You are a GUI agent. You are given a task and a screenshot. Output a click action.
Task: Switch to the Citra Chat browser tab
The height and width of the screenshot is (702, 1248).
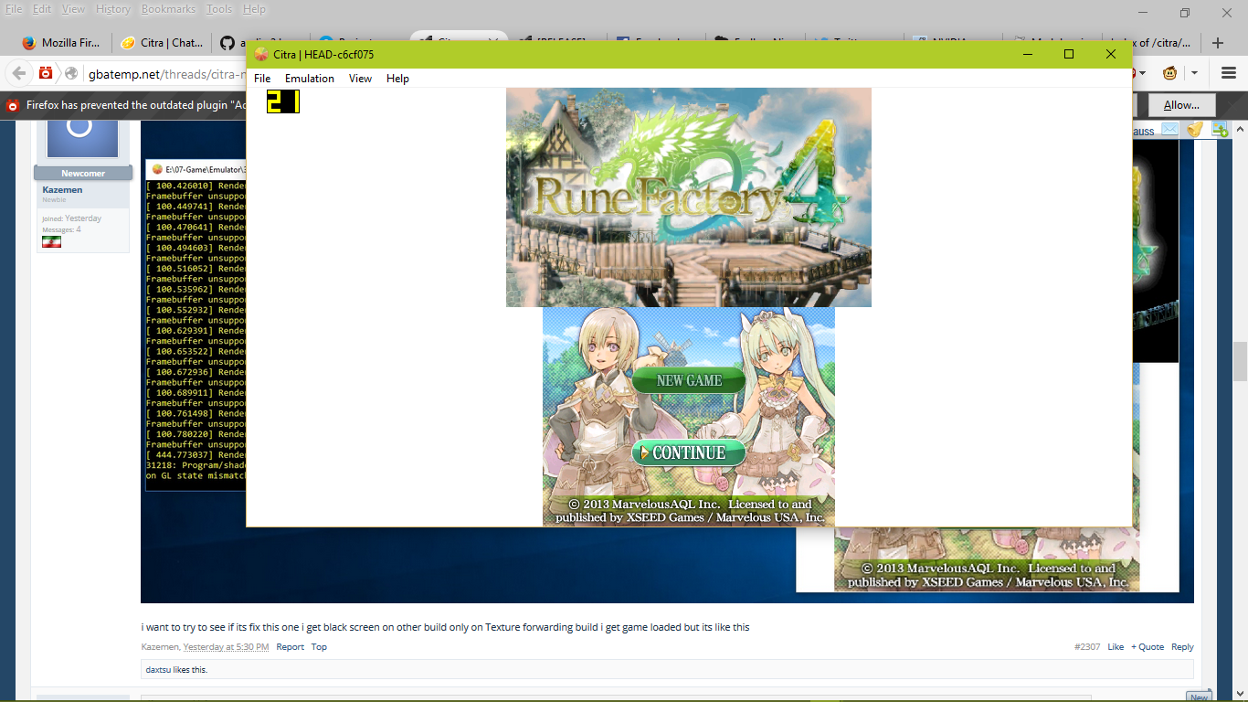162,43
